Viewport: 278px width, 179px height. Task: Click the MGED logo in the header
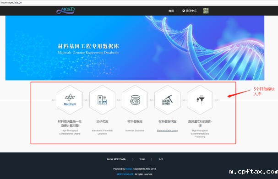tap(65, 11)
